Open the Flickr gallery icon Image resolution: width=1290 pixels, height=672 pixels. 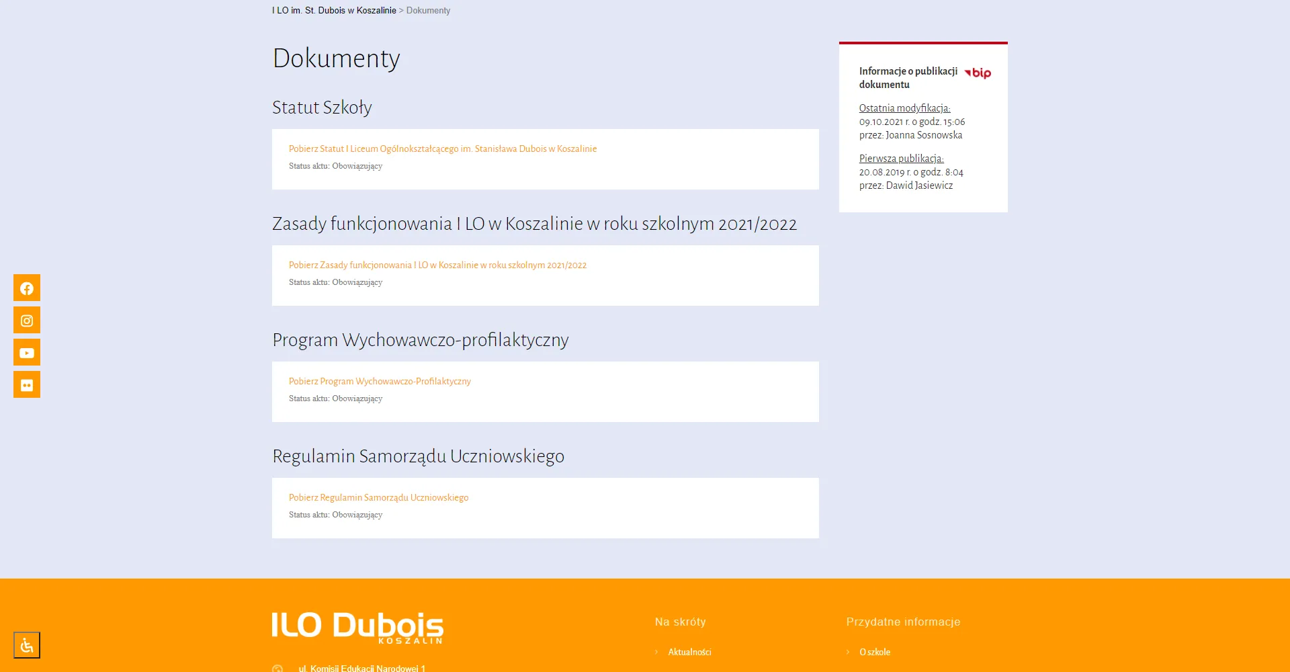[x=27, y=384]
